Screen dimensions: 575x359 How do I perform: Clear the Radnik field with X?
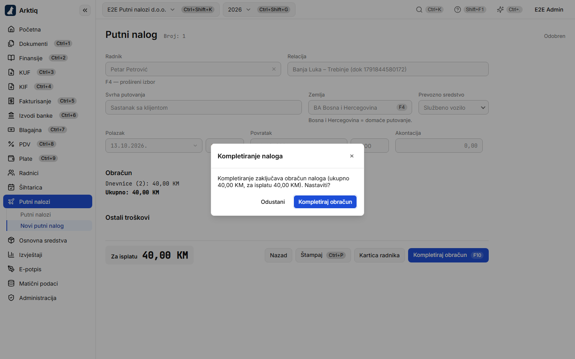(x=274, y=69)
